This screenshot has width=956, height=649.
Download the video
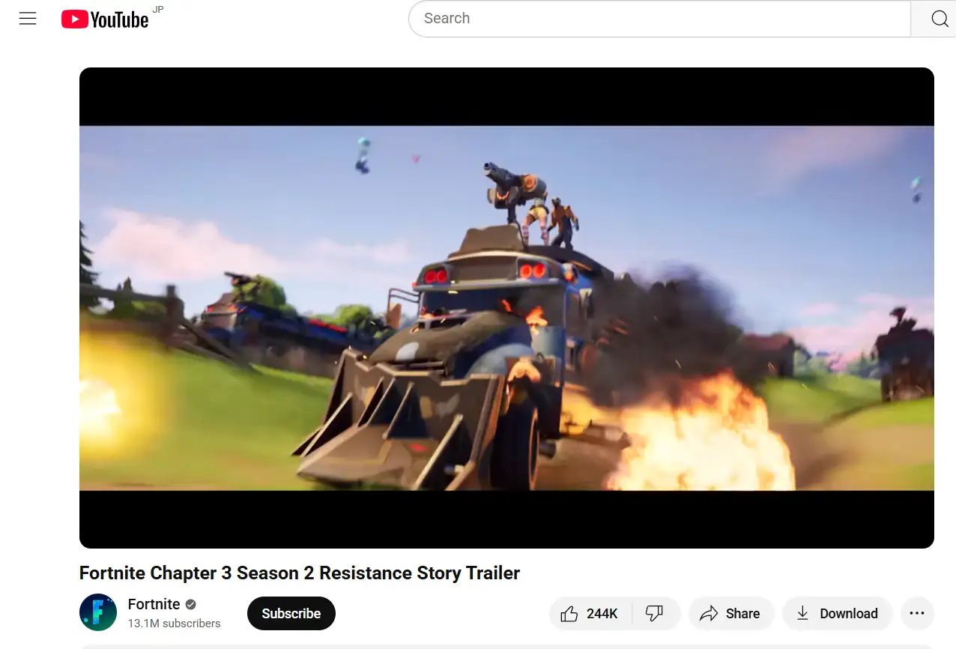(x=837, y=614)
